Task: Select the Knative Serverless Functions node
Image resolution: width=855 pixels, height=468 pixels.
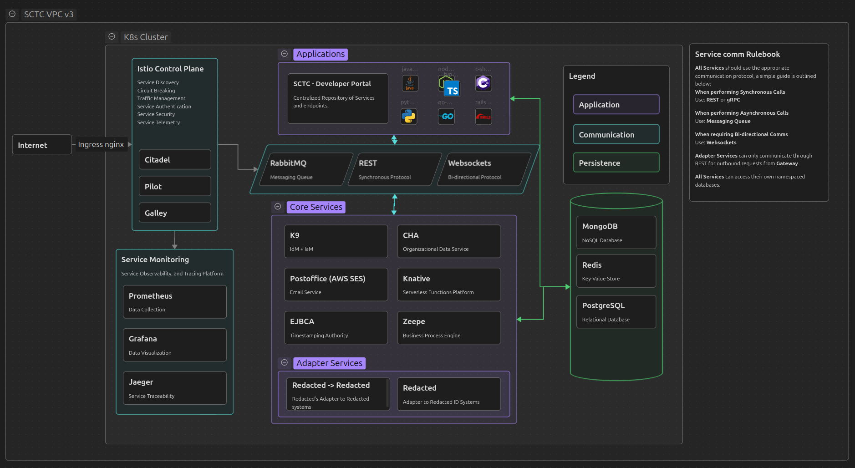Action: (x=449, y=285)
